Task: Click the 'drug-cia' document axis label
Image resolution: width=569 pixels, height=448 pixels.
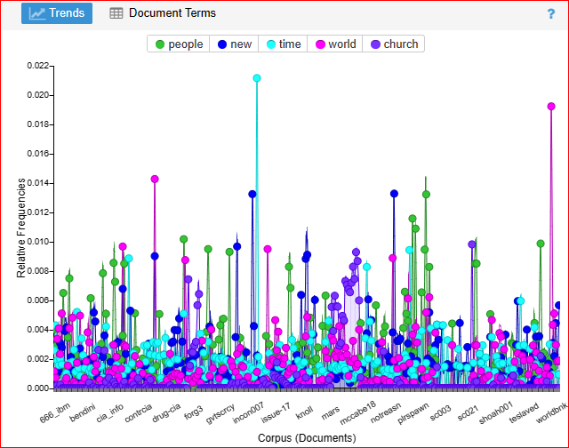Action: [x=166, y=413]
